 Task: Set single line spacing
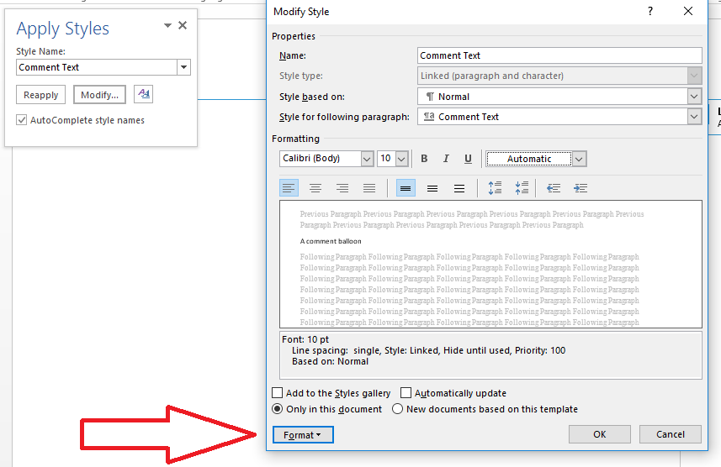pos(406,188)
